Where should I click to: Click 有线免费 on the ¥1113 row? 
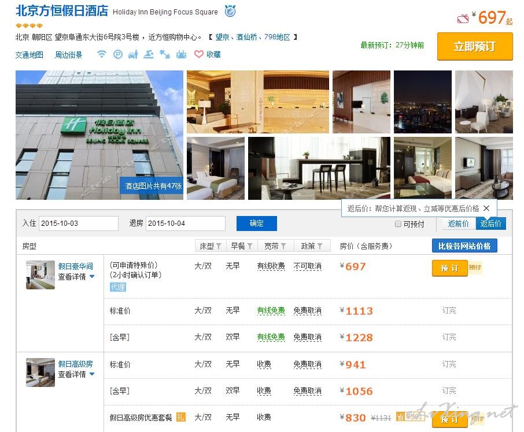[x=271, y=311]
